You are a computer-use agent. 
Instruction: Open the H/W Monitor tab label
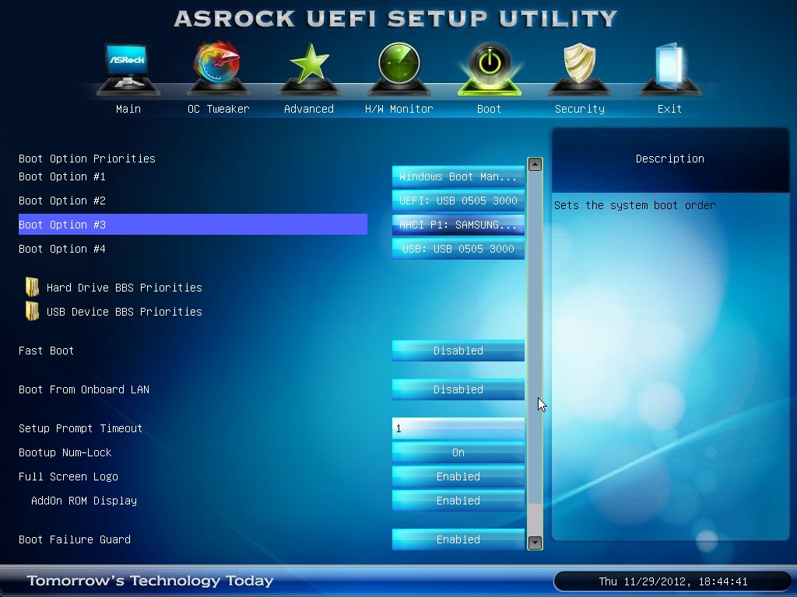(399, 109)
